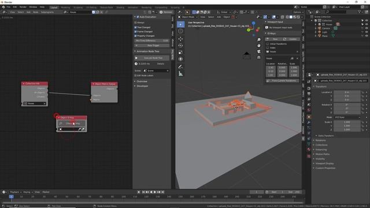Toggle Auto Execution checkbox

(x=138, y=17)
